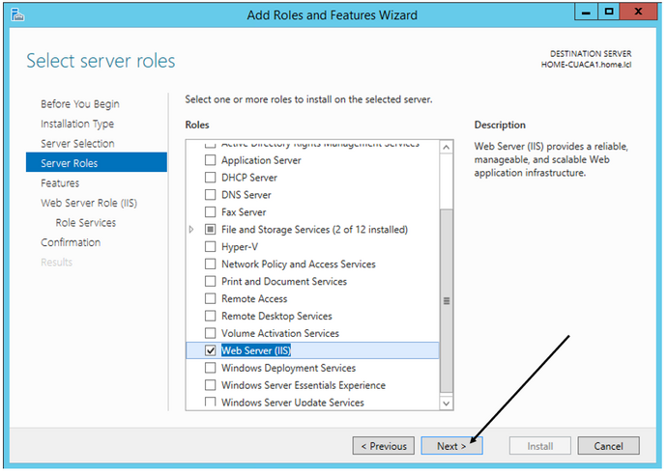Toggle File and Storage Services checkbox
The height and width of the screenshot is (473, 667).
(x=210, y=230)
